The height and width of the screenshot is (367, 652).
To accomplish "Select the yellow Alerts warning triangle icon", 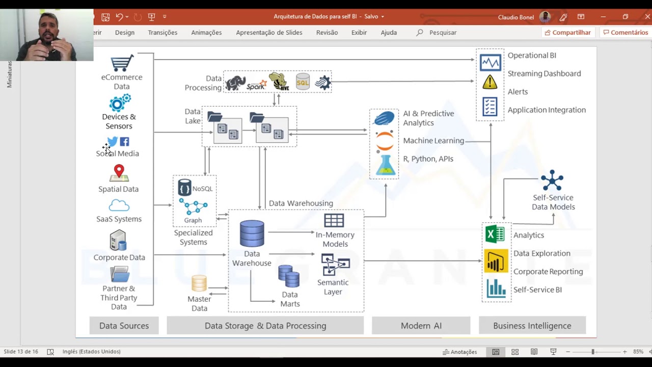I will (x=490, y=82).
